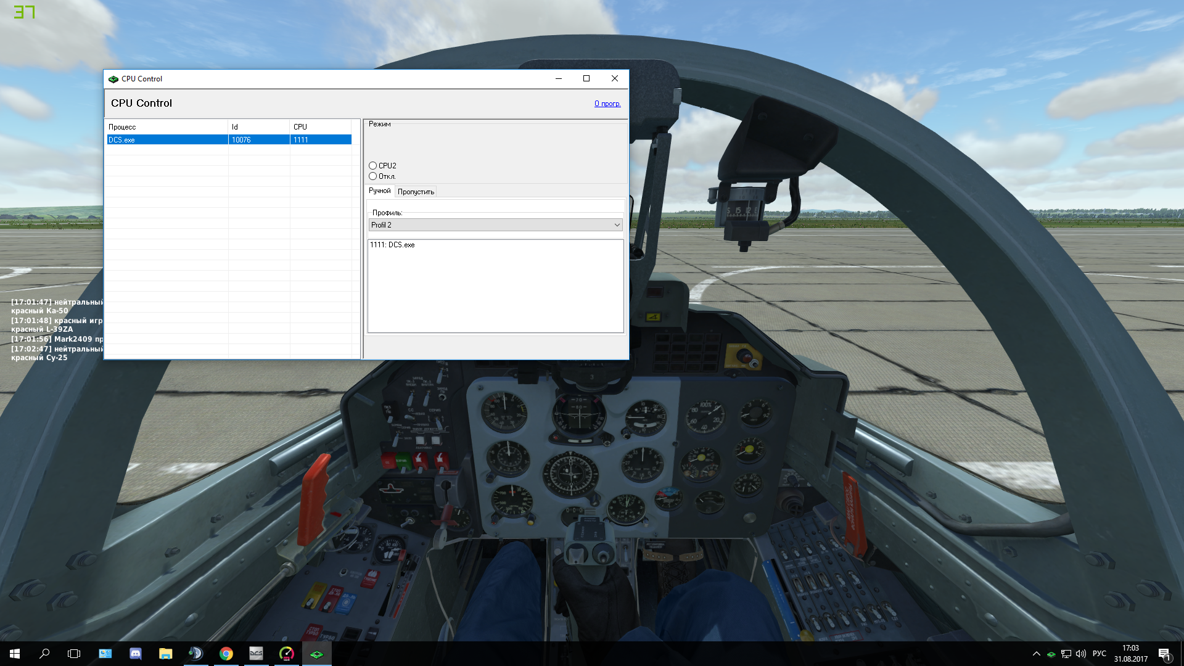Click the CPU column header
Screen dimensions: 1184x666
pyautogui.click(x=321, y=127)
